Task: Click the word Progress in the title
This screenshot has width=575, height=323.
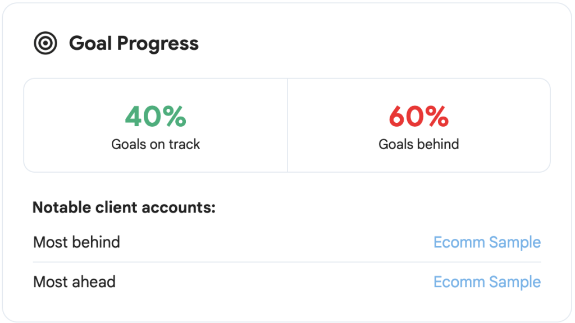Action: pyautogui.click(x=158, y=44)
